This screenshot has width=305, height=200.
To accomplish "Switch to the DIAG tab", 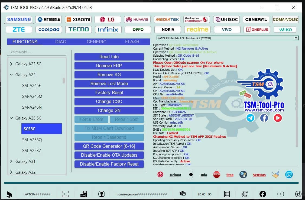I will coord(61,42).
